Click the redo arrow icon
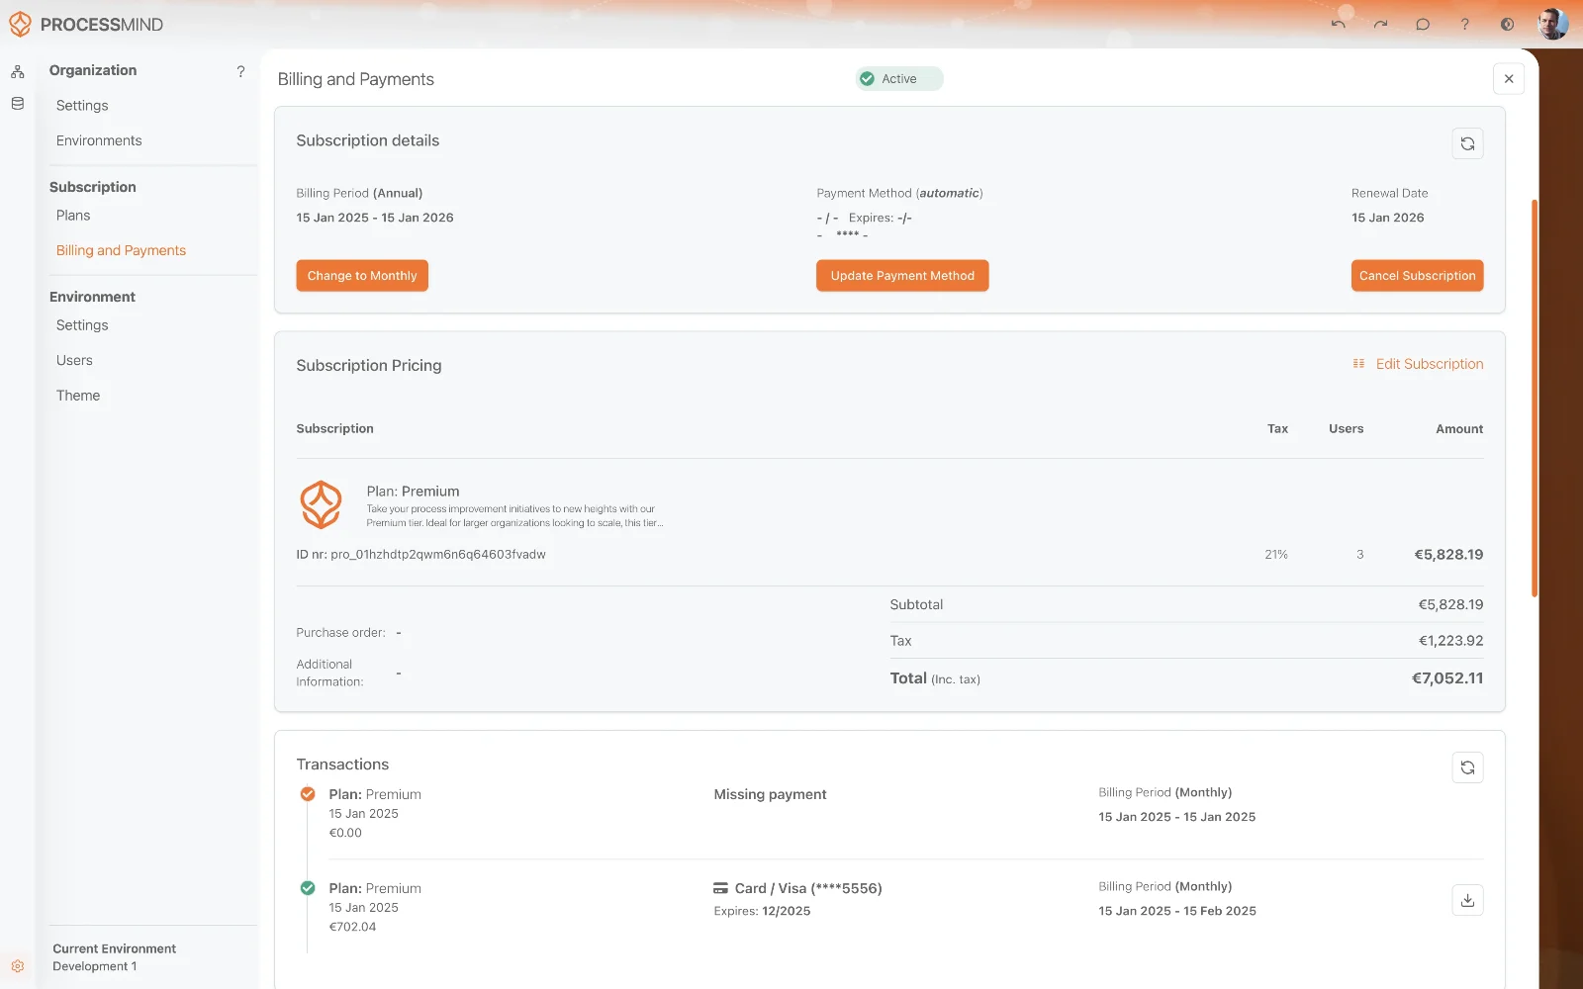Viewport: 1583px width, 989px height. pos(1380,24)
